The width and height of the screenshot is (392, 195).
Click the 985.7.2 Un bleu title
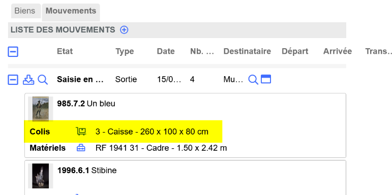coord(86,104)
